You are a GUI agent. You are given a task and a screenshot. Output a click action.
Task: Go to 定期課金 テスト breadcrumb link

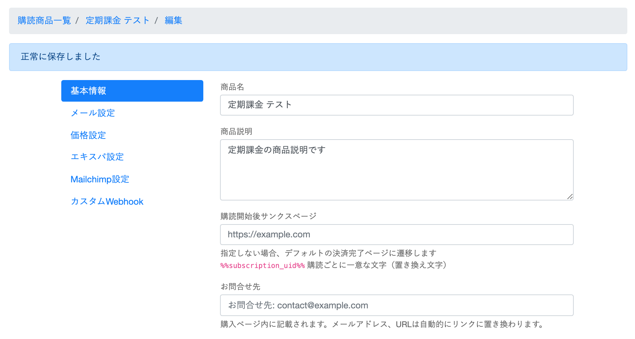pyautogui.click(x=117, y=21)
